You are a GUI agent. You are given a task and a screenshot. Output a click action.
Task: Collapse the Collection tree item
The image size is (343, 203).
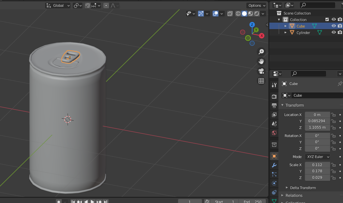click(279, 20)
